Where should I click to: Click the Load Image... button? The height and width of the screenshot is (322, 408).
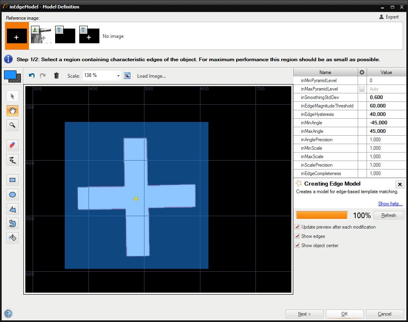(151, 76)
